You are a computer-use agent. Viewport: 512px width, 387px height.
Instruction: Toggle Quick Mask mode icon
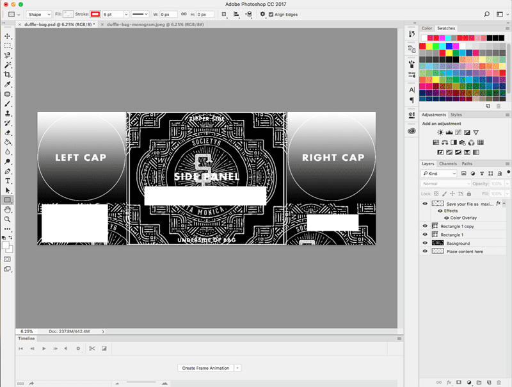click(7, 259)
